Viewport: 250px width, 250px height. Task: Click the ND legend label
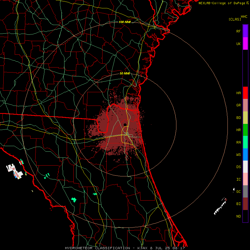click(x=238, y=216)
